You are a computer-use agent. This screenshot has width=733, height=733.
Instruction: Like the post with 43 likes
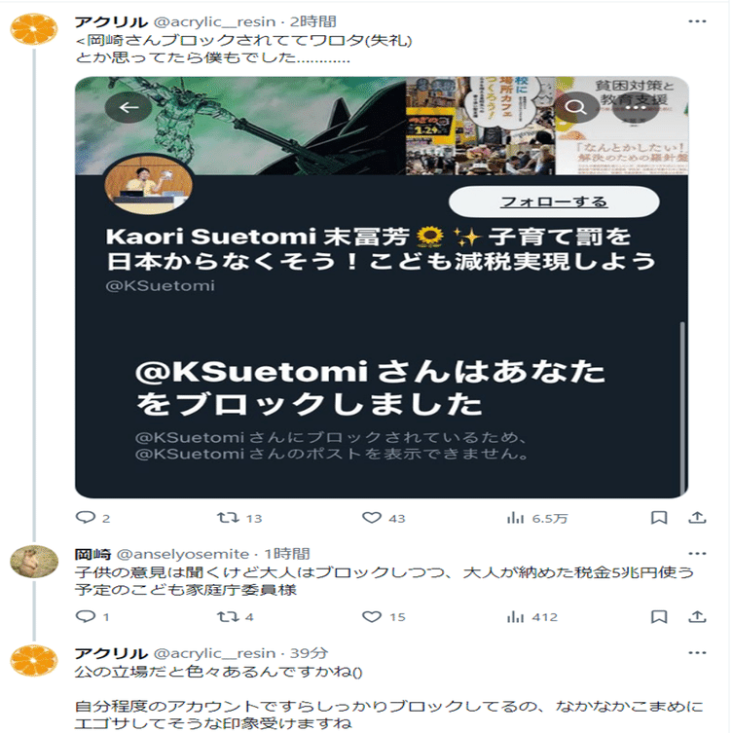click(384, 518)
